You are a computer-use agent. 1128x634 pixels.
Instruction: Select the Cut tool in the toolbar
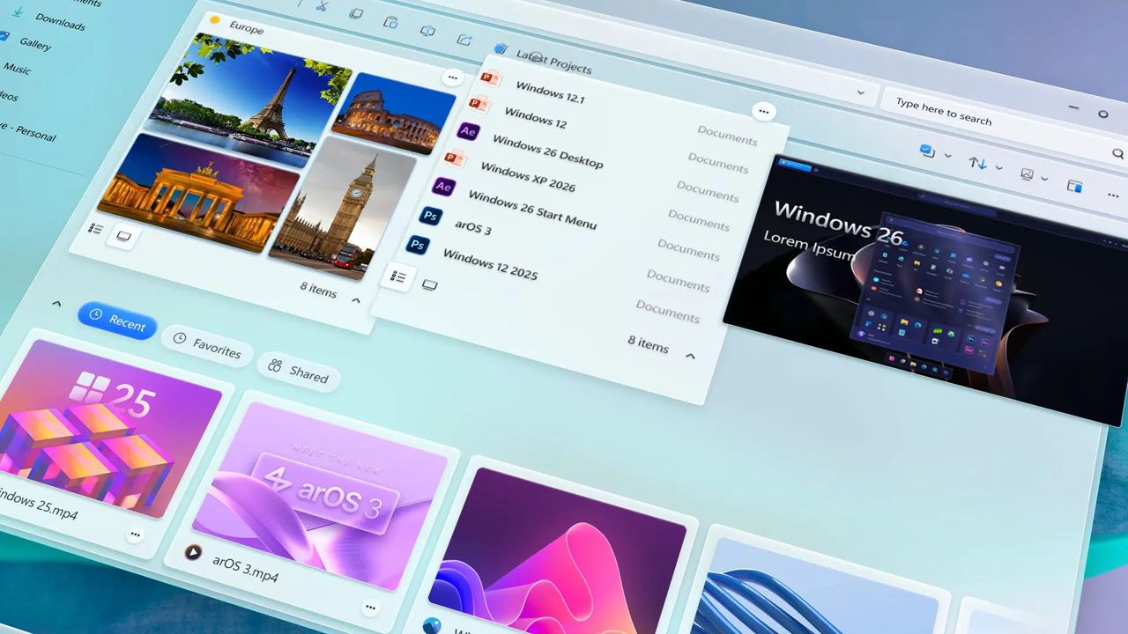click(x=323, y=7)
